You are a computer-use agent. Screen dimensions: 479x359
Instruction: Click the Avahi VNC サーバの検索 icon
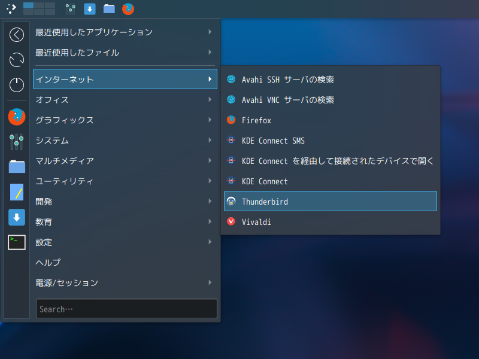tap(231, 99)
